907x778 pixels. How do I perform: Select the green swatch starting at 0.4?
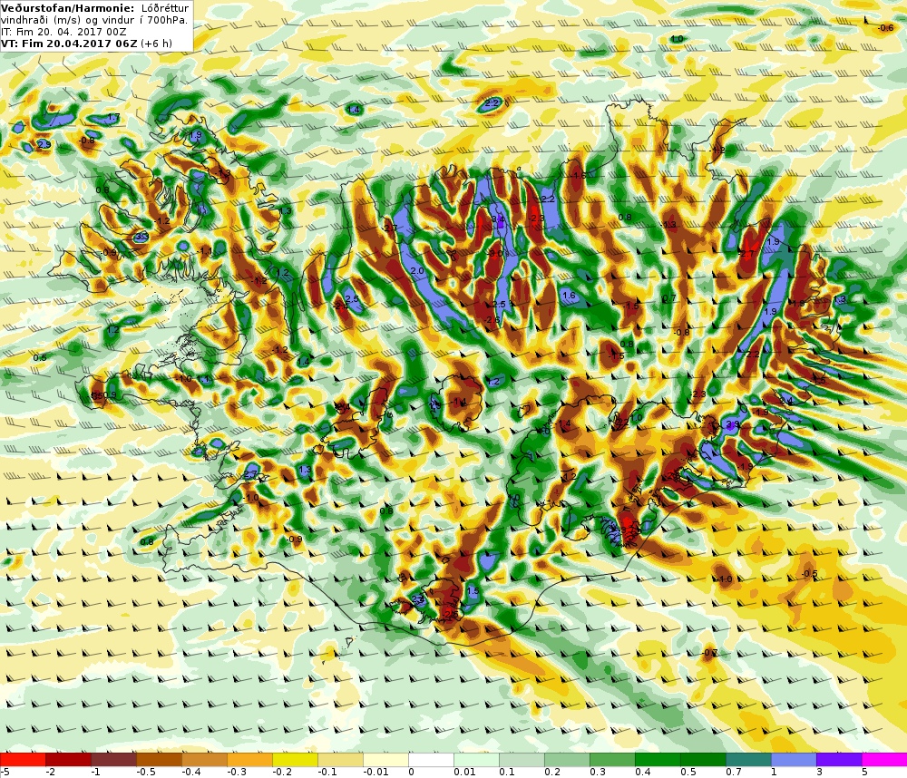(x=658, y=760)
